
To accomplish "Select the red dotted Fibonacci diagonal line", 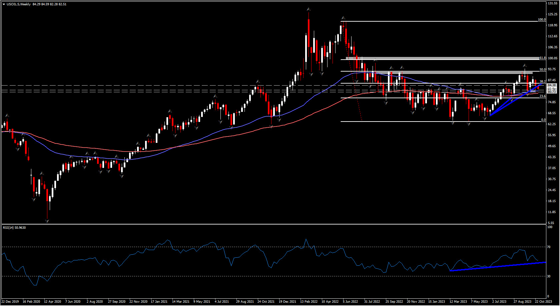I will coord(355,90).
